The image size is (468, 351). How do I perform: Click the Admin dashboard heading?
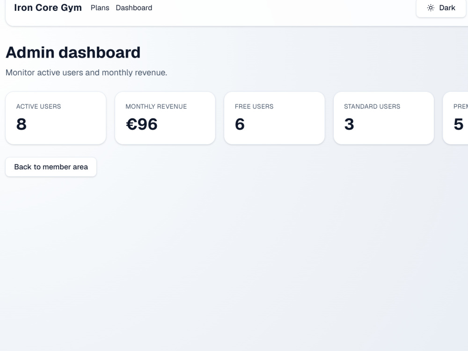pyautogui.click(x=73, y=52)
